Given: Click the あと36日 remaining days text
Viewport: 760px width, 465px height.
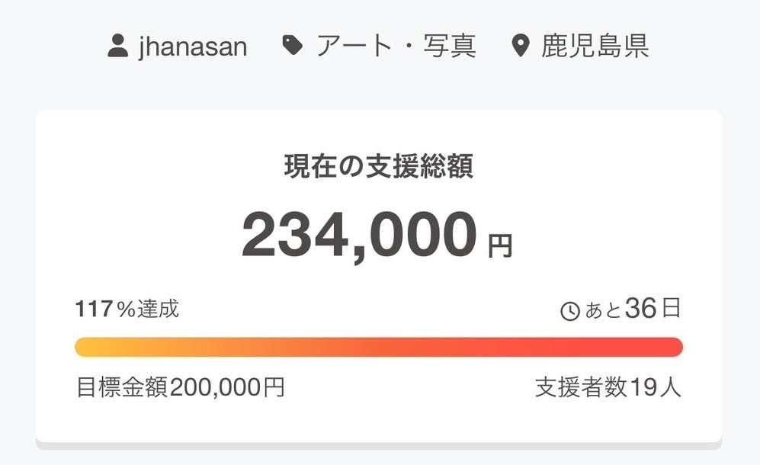Looking at the screenshot, I should tap(632, 309).
